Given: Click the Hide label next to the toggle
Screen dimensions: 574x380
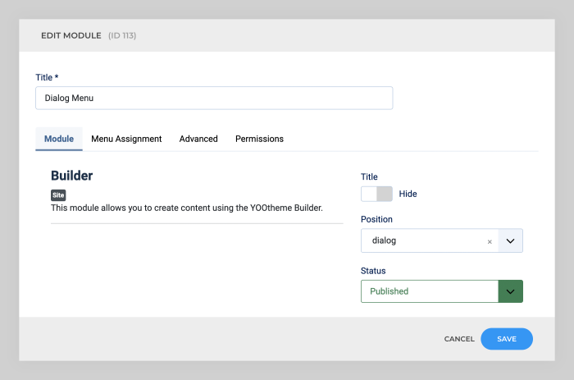Looking at the screenshot, I should pos(408,194).
